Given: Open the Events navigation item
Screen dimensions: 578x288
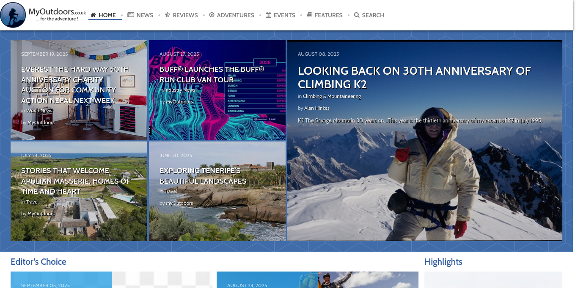Looking at the screenshot, I should [284, 15].
